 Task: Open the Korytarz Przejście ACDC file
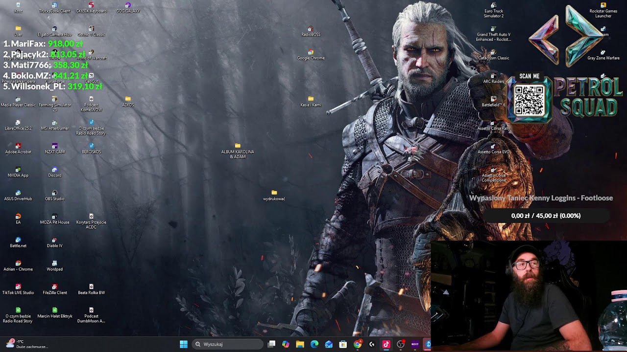(x=91, y=221)
